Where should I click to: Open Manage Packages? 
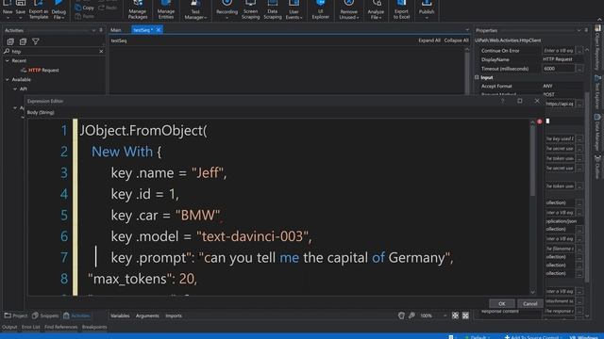(138, 9)
